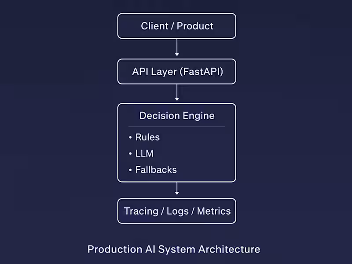Select the LLM bullet item
This screenshot has width=352, height=264.
tap(144, 153)
